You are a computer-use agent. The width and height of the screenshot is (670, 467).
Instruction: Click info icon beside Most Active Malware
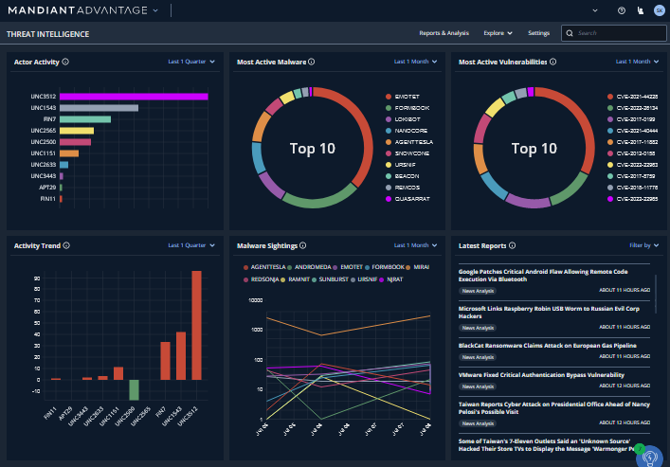[x=312, y=62]
